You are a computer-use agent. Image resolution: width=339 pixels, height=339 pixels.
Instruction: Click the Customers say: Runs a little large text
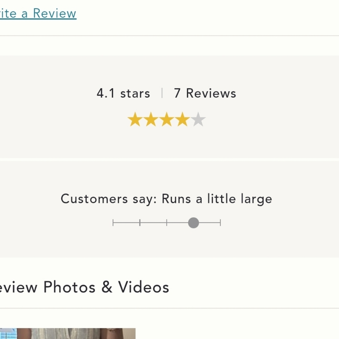click(x=166, y=199)
